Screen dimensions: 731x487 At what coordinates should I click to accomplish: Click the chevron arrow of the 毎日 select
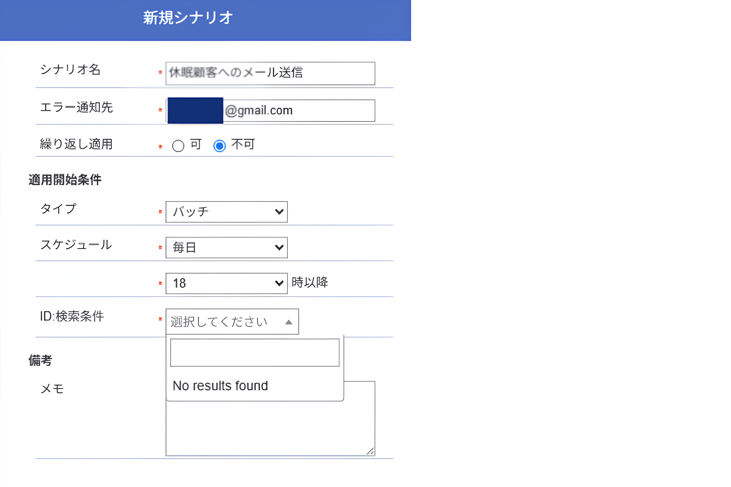(279, 247)
